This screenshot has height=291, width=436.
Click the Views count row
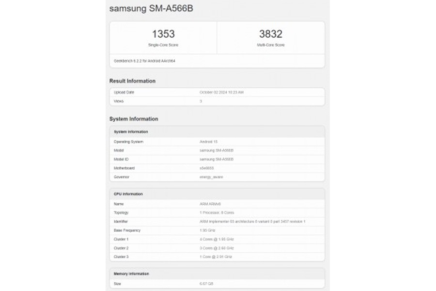(x=217, y=101)
